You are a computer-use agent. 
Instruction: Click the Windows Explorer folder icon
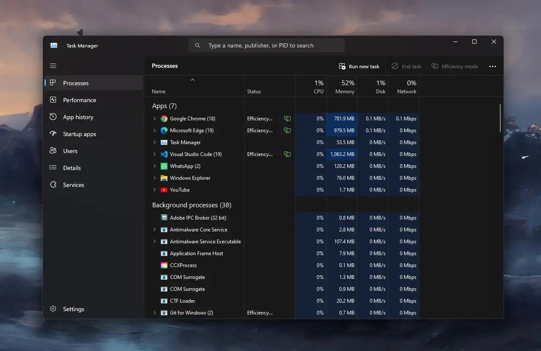click(164, 178)
